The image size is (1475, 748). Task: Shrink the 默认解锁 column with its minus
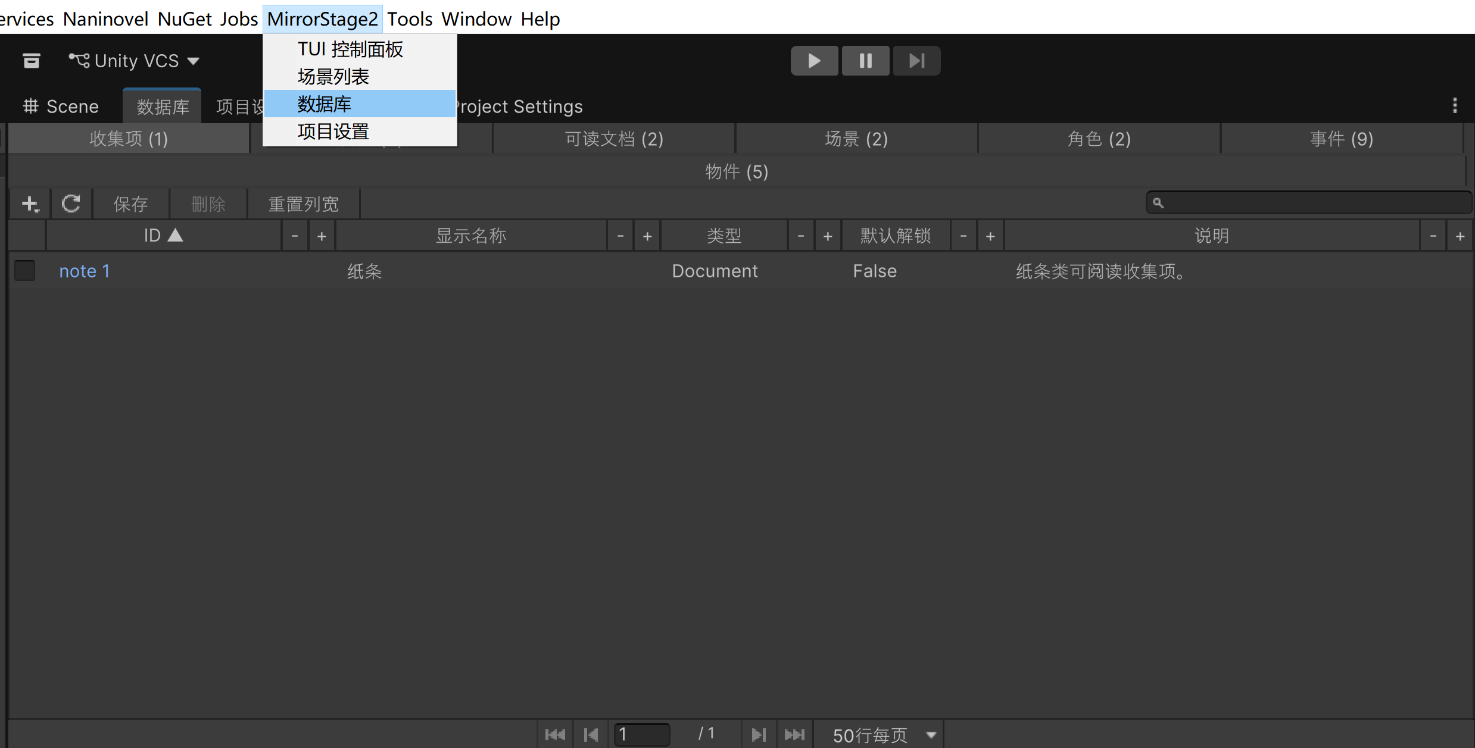coord(963,236)
